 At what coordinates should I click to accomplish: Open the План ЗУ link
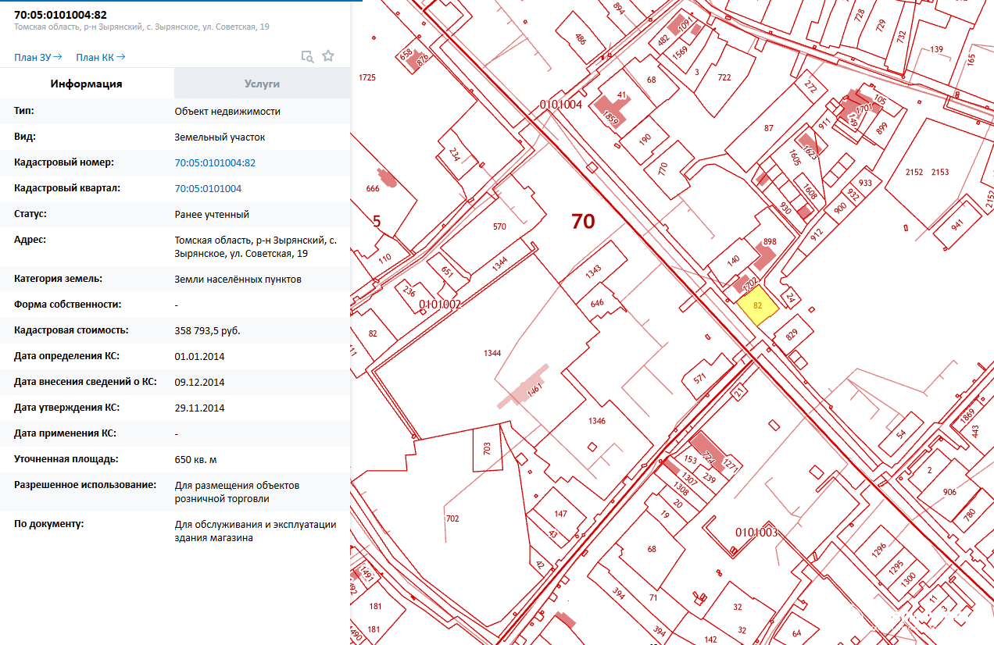click(38, 57)
